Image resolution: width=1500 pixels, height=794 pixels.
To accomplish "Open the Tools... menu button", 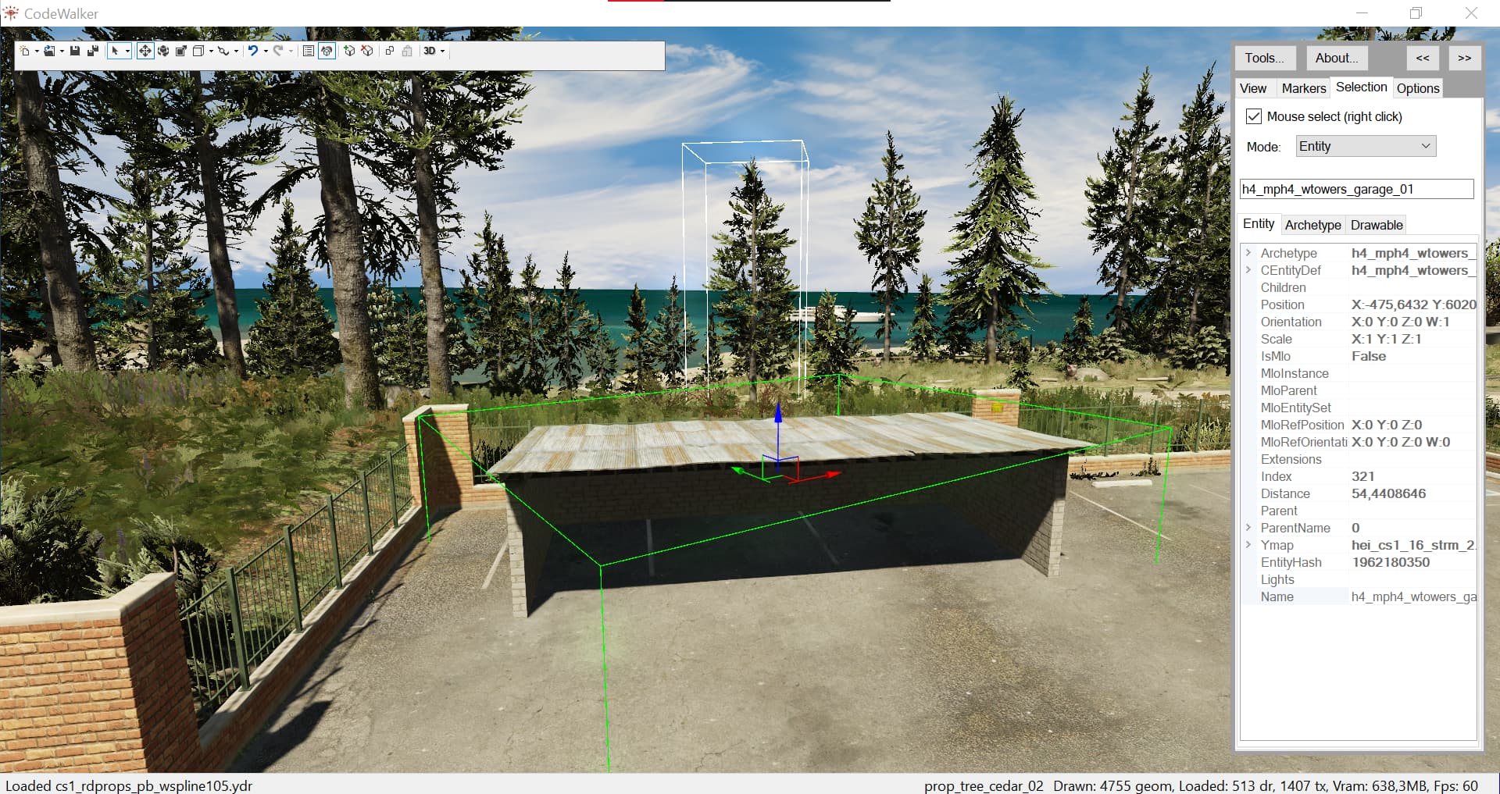I will coord(1265,58).
